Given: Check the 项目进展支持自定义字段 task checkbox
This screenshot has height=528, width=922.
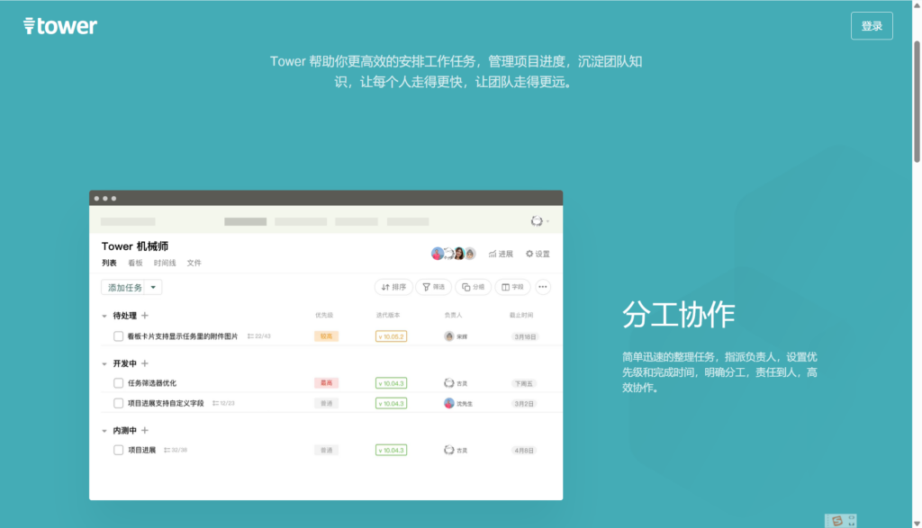Looking at the screenshot, I should coord(118,404).
